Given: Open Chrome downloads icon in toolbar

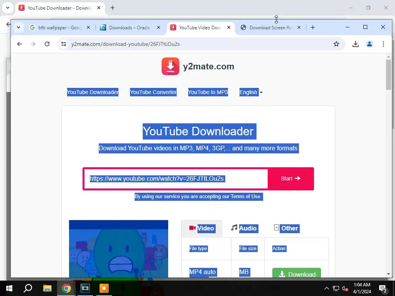Looking at the screenshot, I should tap(355, 44).
